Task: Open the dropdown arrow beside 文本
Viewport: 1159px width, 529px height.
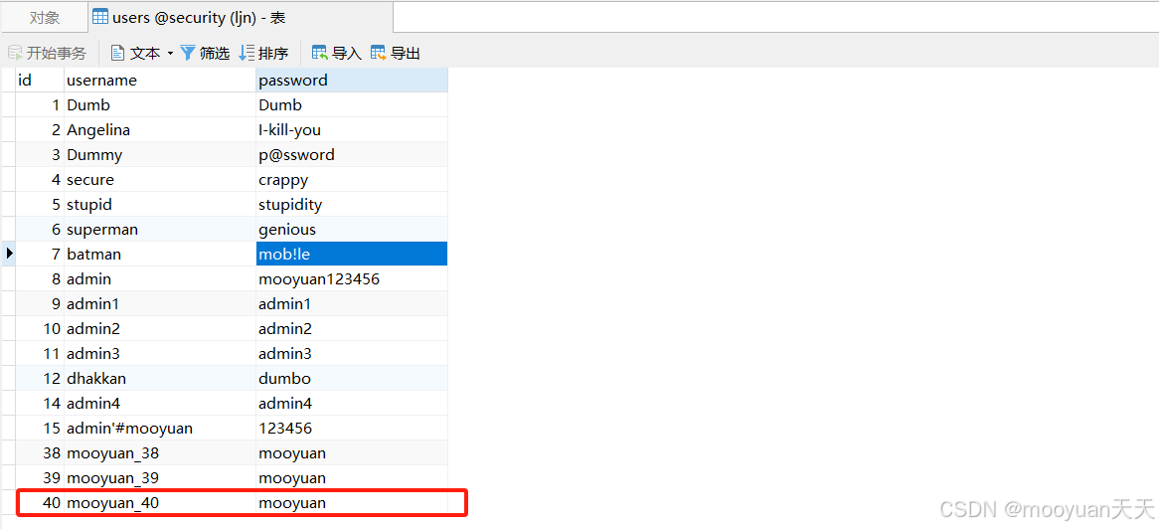Action: [x=170, y=54]
